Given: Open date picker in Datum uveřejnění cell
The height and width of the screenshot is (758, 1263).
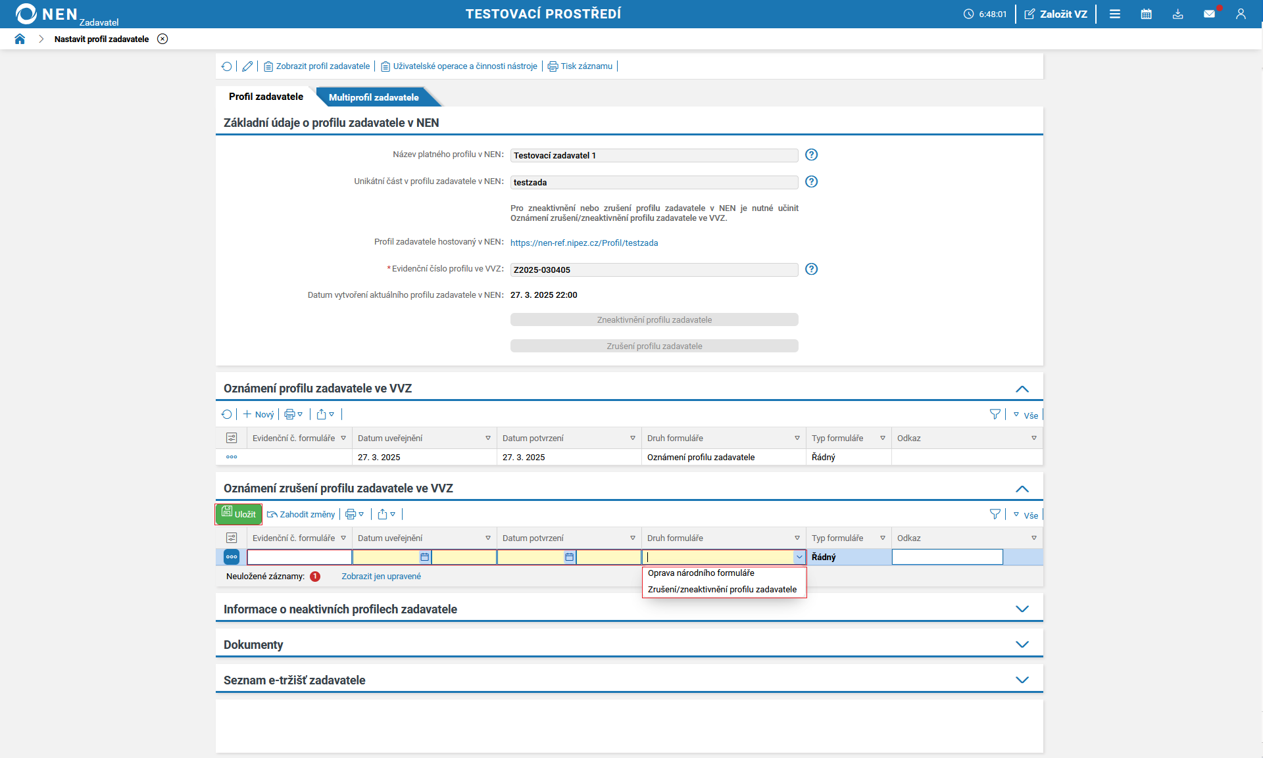Looking at the screenshot, I should coord(424,557).
